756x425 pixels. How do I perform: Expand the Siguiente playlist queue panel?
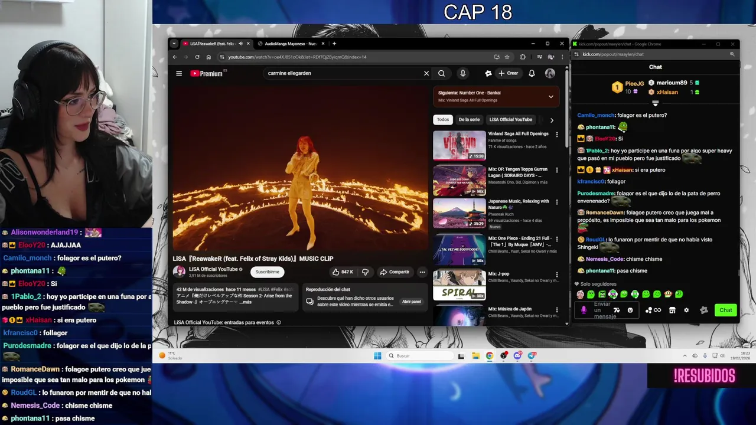click(550, 96)
